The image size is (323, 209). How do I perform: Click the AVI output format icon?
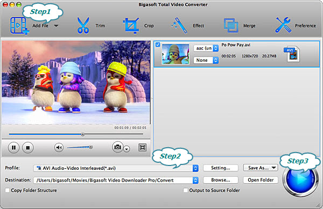tap(292, 54)
